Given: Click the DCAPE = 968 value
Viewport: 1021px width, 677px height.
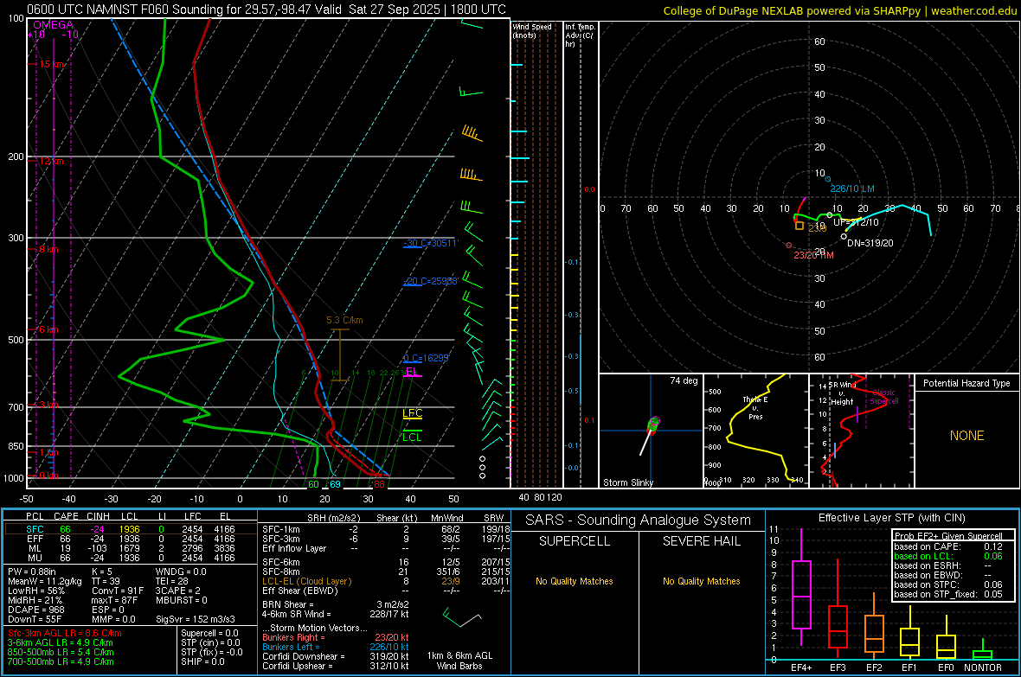Looking at the screenshot, I should 36,610.
